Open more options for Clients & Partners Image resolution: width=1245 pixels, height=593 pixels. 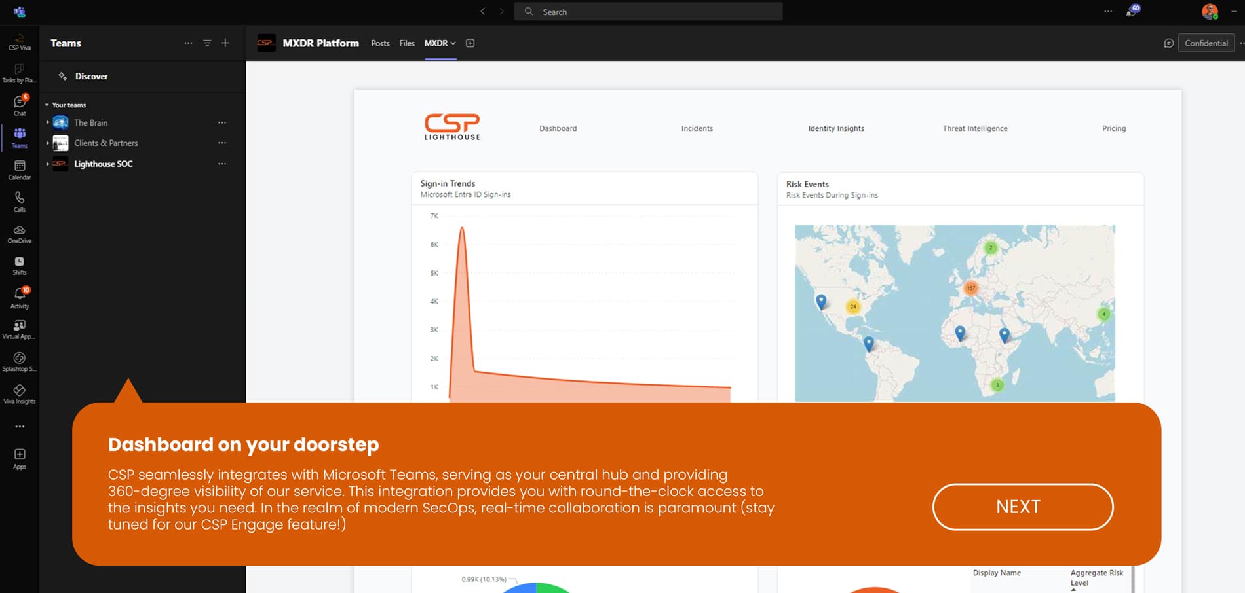click(222, 143)
